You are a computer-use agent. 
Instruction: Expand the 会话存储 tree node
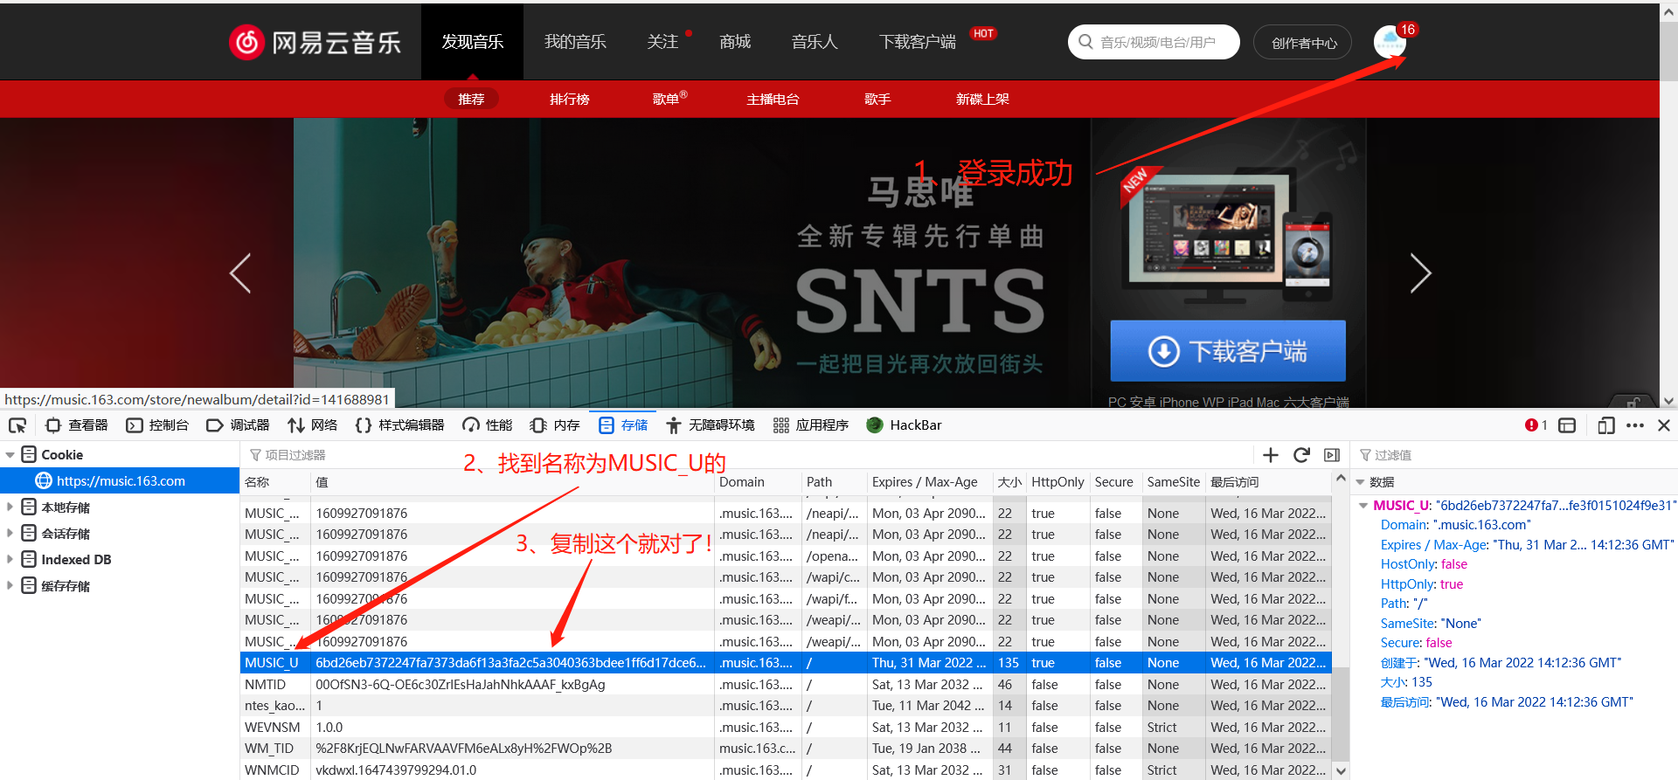click(10, 534)
